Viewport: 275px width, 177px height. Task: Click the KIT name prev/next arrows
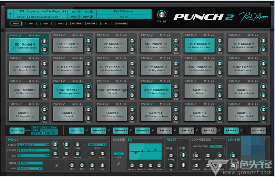point(65,11)
